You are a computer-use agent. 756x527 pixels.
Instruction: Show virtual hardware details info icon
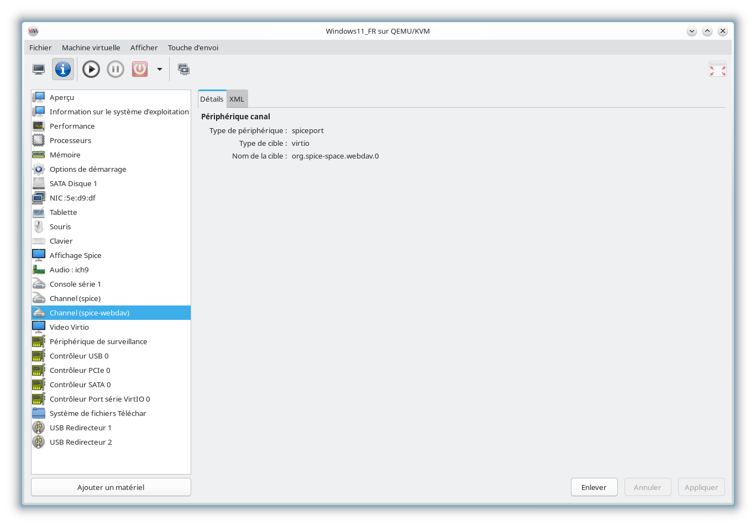(x=63, y=69)
